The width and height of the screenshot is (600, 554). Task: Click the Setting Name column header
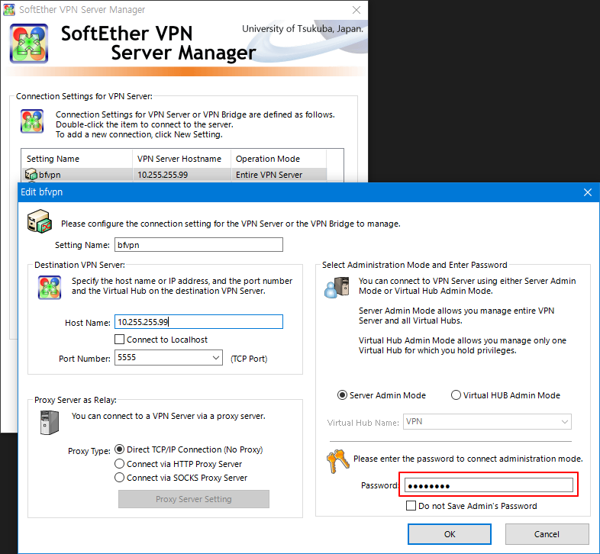(x=77, y=159)
